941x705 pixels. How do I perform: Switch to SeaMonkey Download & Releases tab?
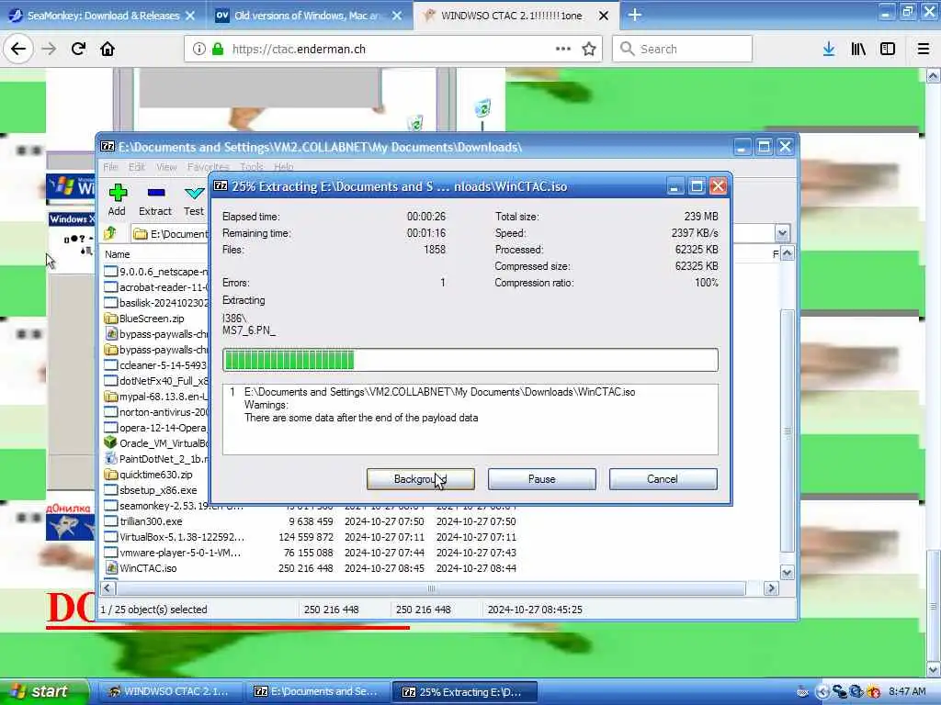(103, 16)
